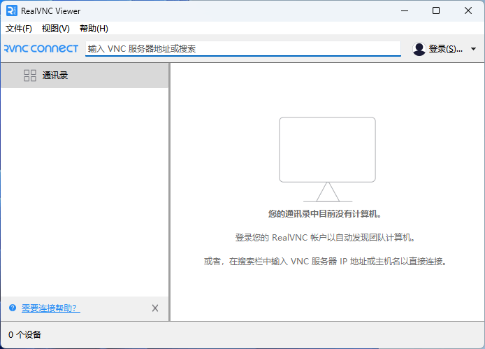Click the 0 个设备 status text
The image size is (485, 349).
tap(24, 335)
